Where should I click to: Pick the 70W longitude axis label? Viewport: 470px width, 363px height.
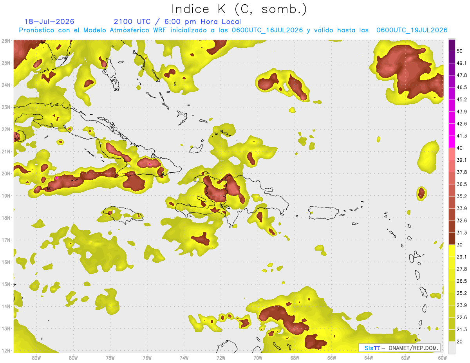click(258, 358)
